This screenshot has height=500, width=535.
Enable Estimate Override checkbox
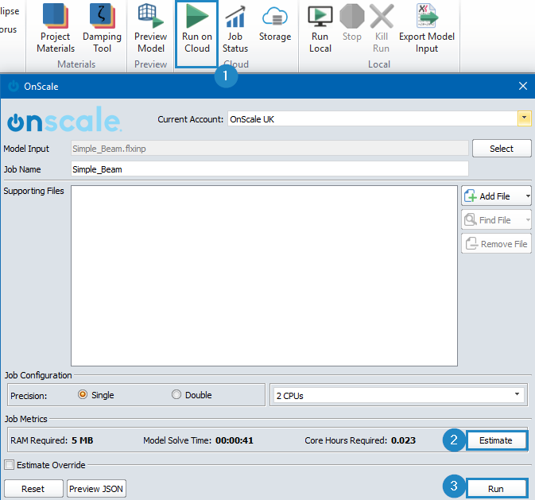point(10,464)
